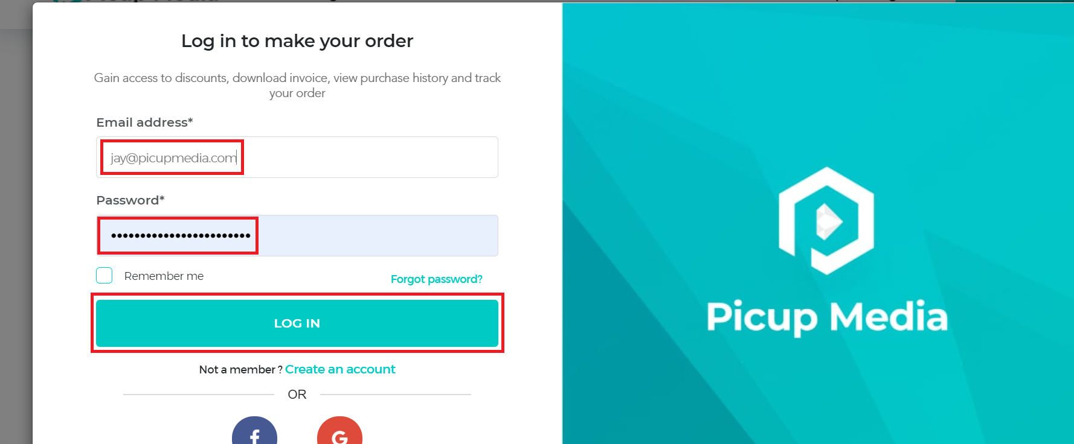Viewport: 1074px width, 444px height.
Task: Click the 'Log in to make your order' heading
Action: [297, 41]
